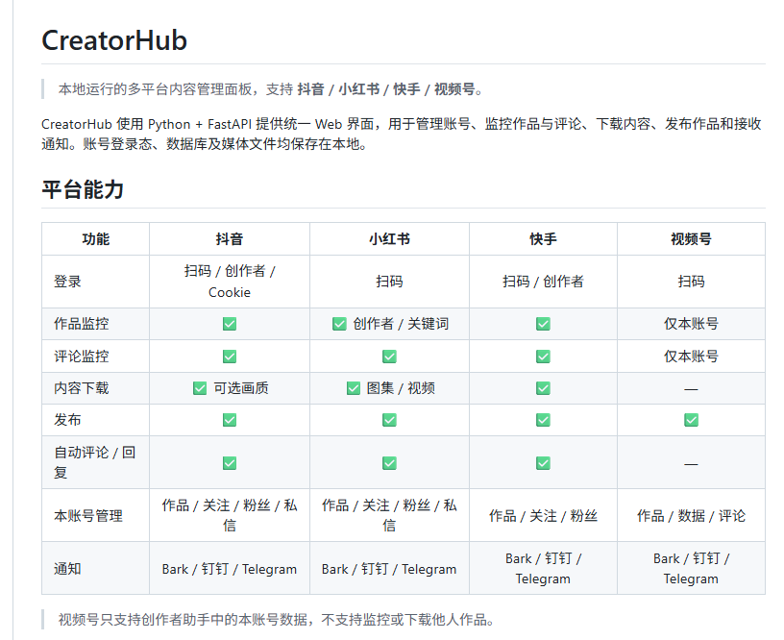Click the 抖音 checkmark in 作品监控 row
The height and width of the screenshot is (640, 784).
230,324
